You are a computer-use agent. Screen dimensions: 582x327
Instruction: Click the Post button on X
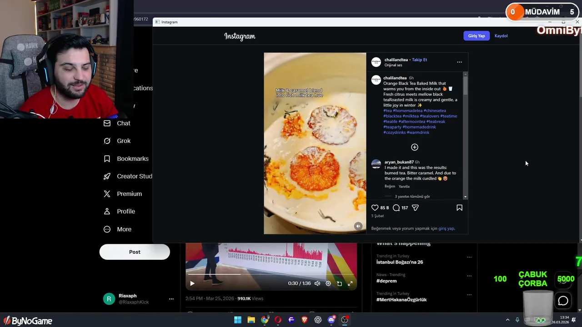(x=135, y=252)
